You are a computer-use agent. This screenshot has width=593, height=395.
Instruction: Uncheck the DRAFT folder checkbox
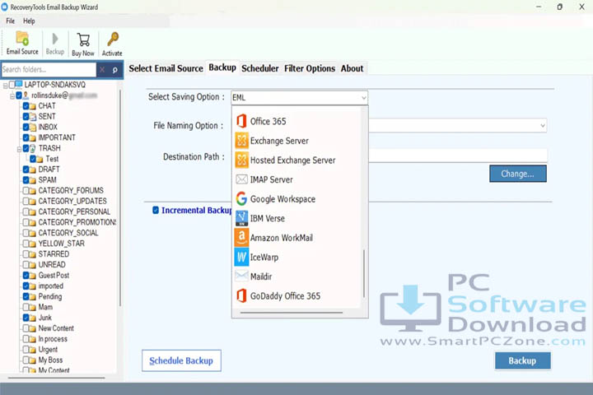pyautogui.click(x=26, y=170)
